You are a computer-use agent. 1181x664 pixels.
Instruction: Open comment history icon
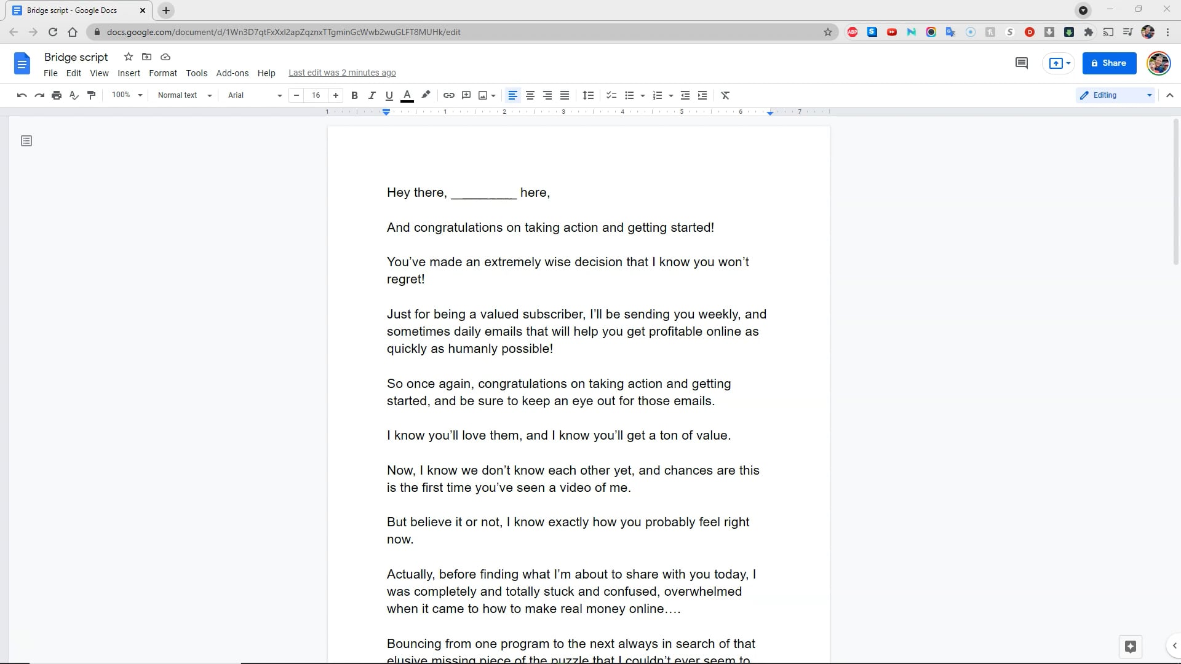point(1022,63)
